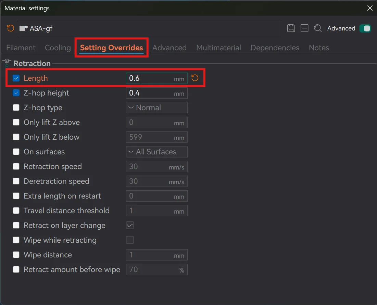Click the Retraction section heading
The image size is (377, 305).
click(32, 63)
